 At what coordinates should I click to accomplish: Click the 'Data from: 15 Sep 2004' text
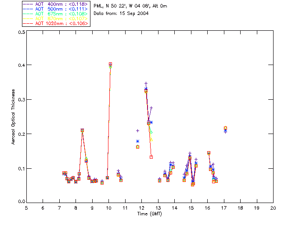[121, 14]
